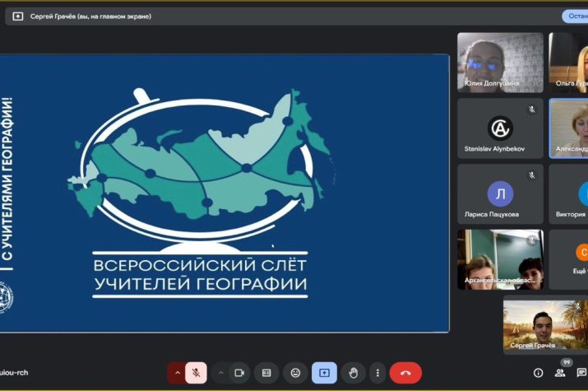The image size is (588, 391).
Task: Click the meeting code text ending in rch
Action: click(14, 373)
